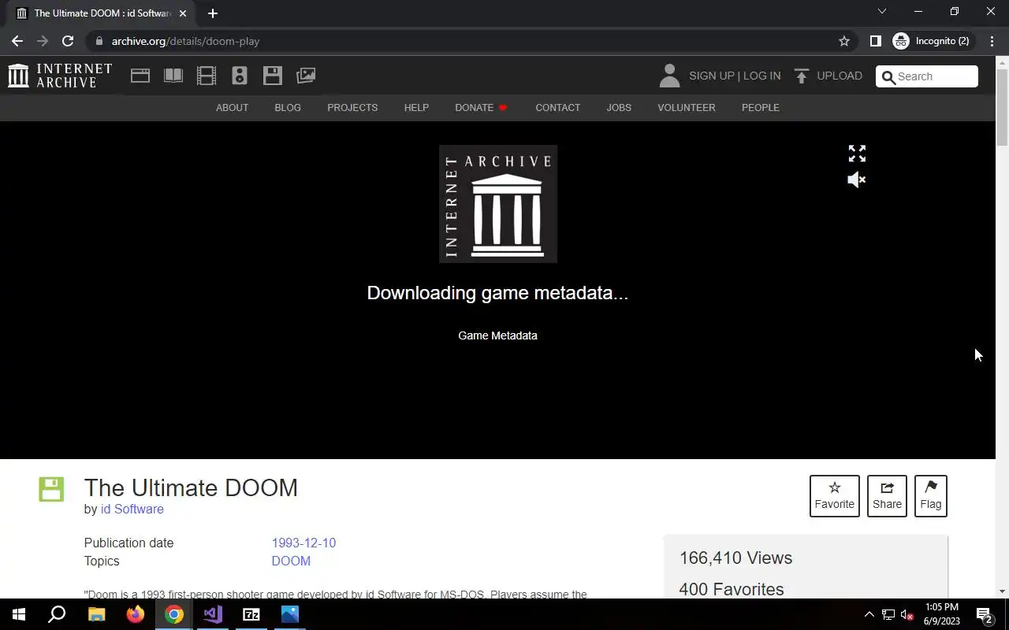Open Photos app from taskbar
The width and height of the screenshot is (1009, 630).
[x=290, y=614]
